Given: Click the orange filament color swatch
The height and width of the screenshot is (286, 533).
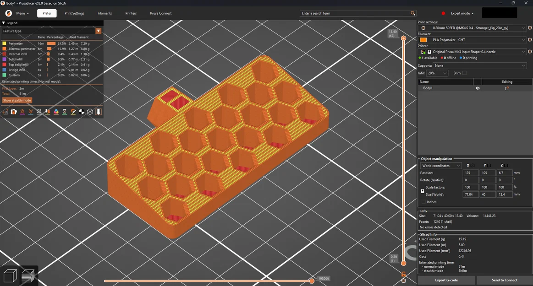Looking at the screenshot, I should (423, 40).
